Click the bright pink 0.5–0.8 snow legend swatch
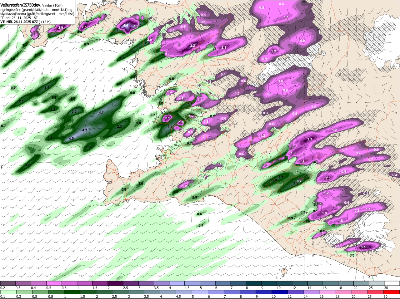 coord(55,283)
